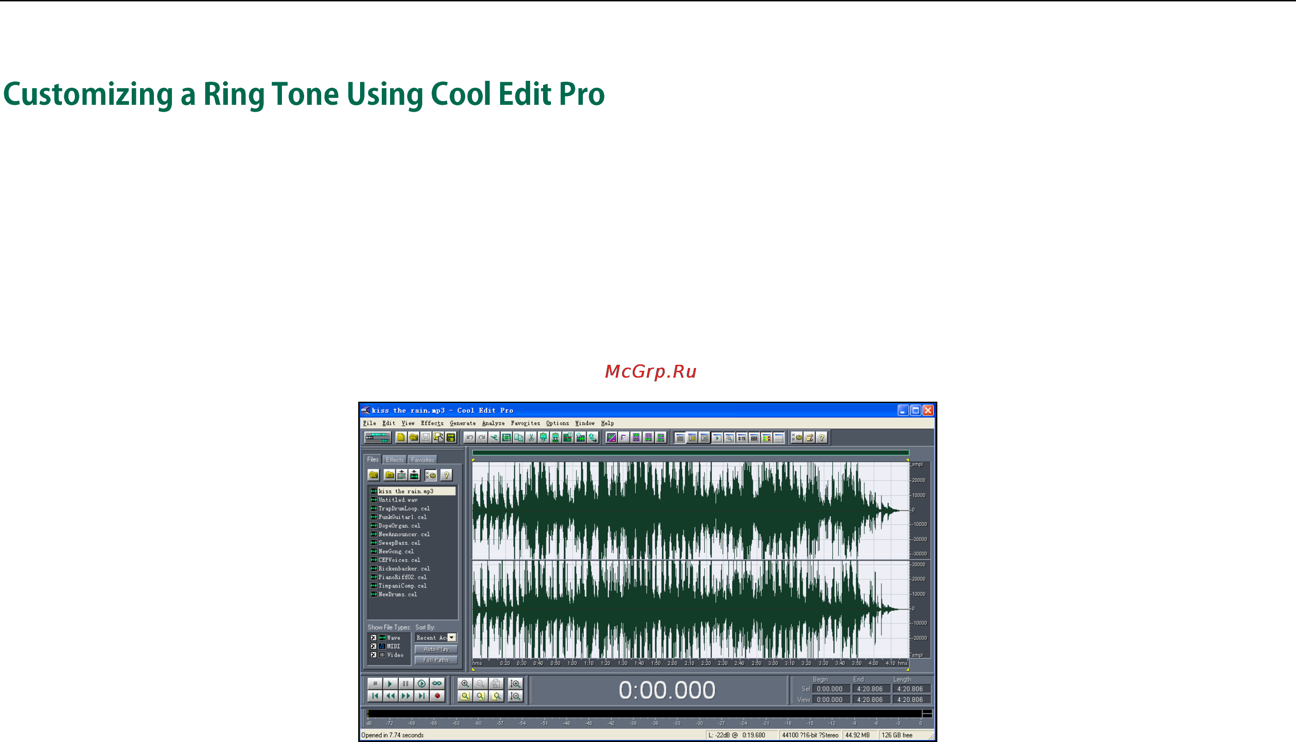Click 2:00 mark on the time ruler

coord(672,663)
